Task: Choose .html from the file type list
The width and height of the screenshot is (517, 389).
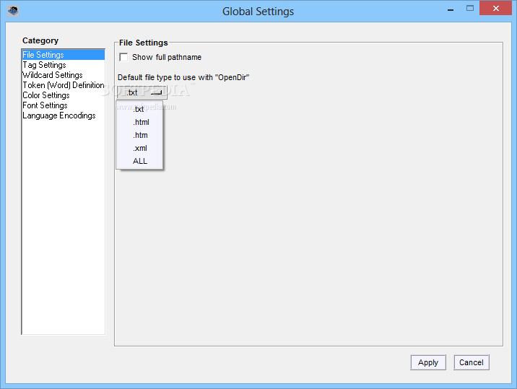Action: tap(139, 122)
